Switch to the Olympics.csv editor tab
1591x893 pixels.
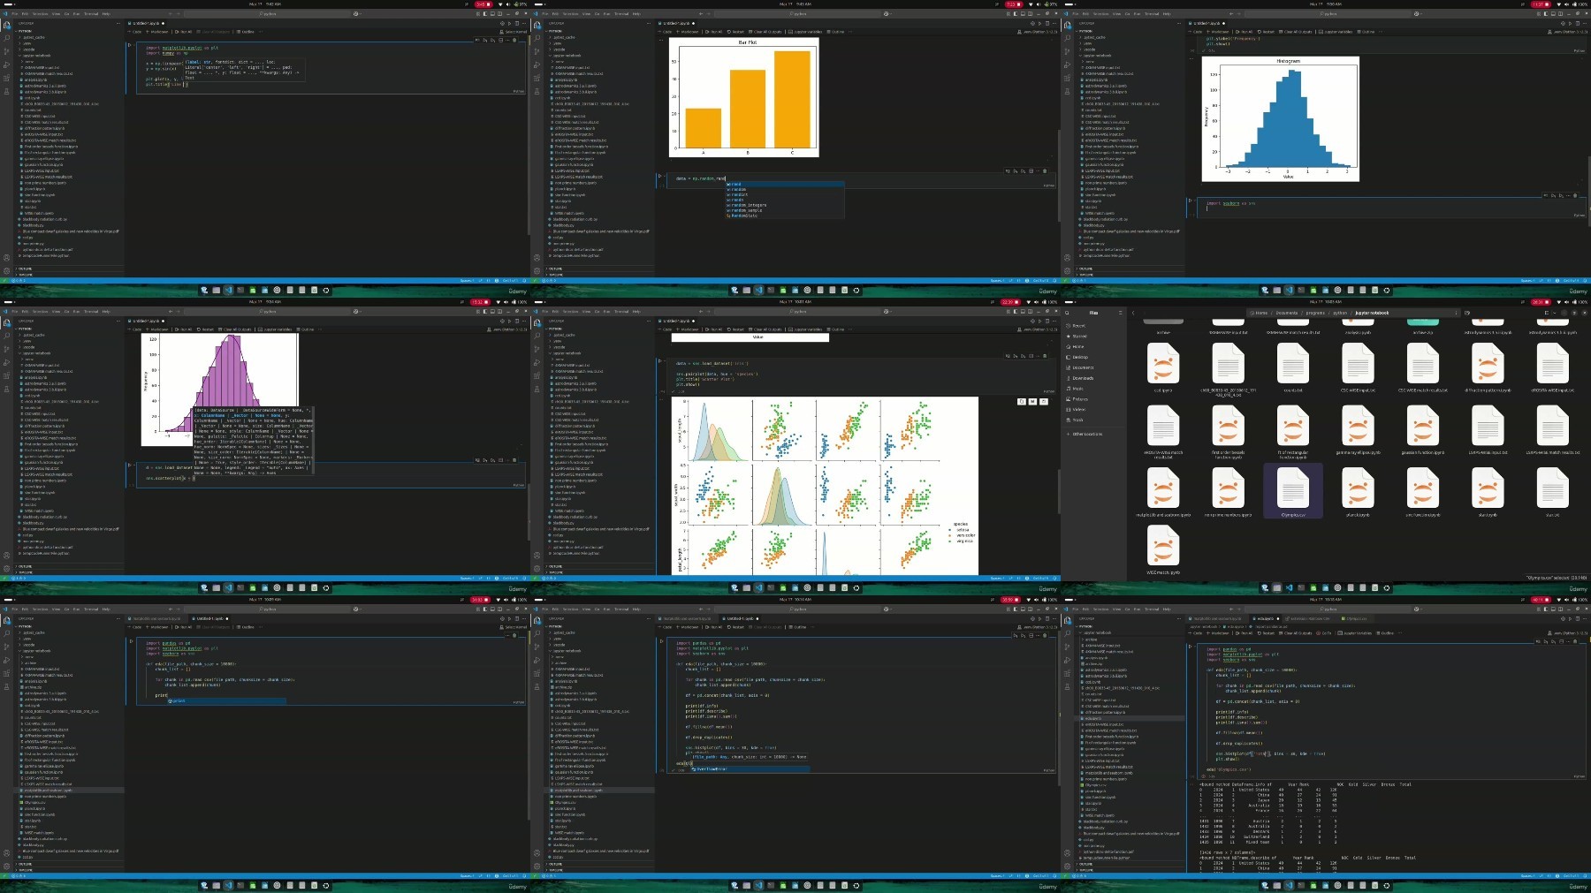point(1357,618)
